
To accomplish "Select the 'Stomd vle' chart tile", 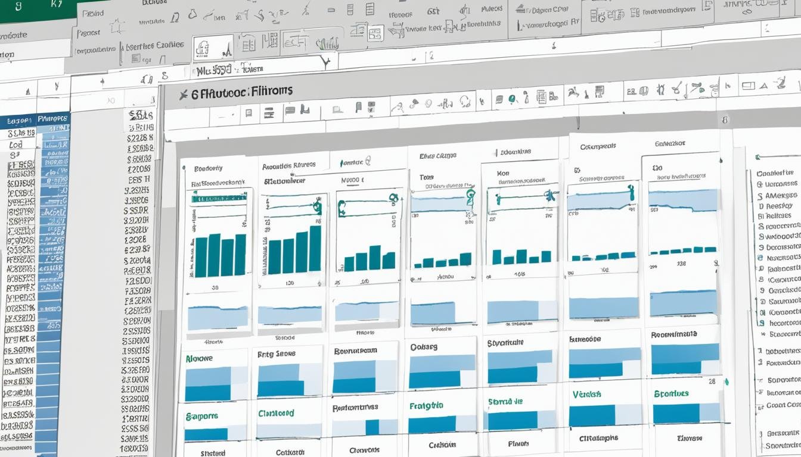I will point(520,412).
